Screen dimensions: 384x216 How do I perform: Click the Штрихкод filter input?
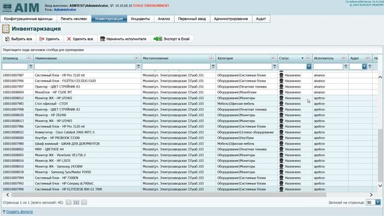click(x=15, y=67)
